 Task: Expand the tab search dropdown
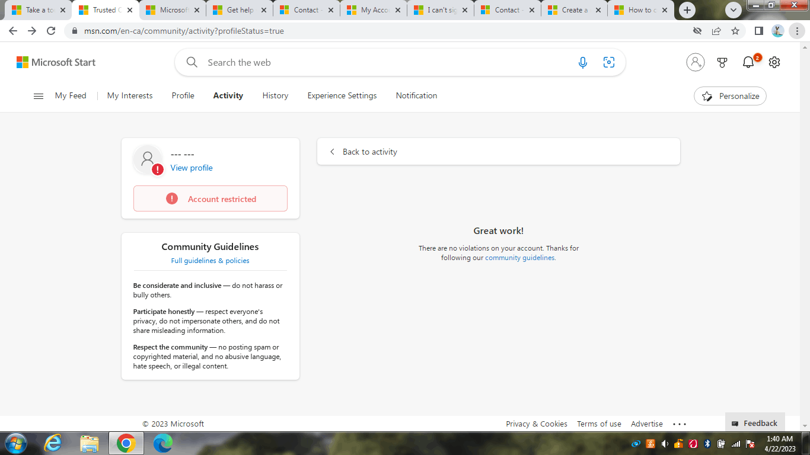coord(734,10)
